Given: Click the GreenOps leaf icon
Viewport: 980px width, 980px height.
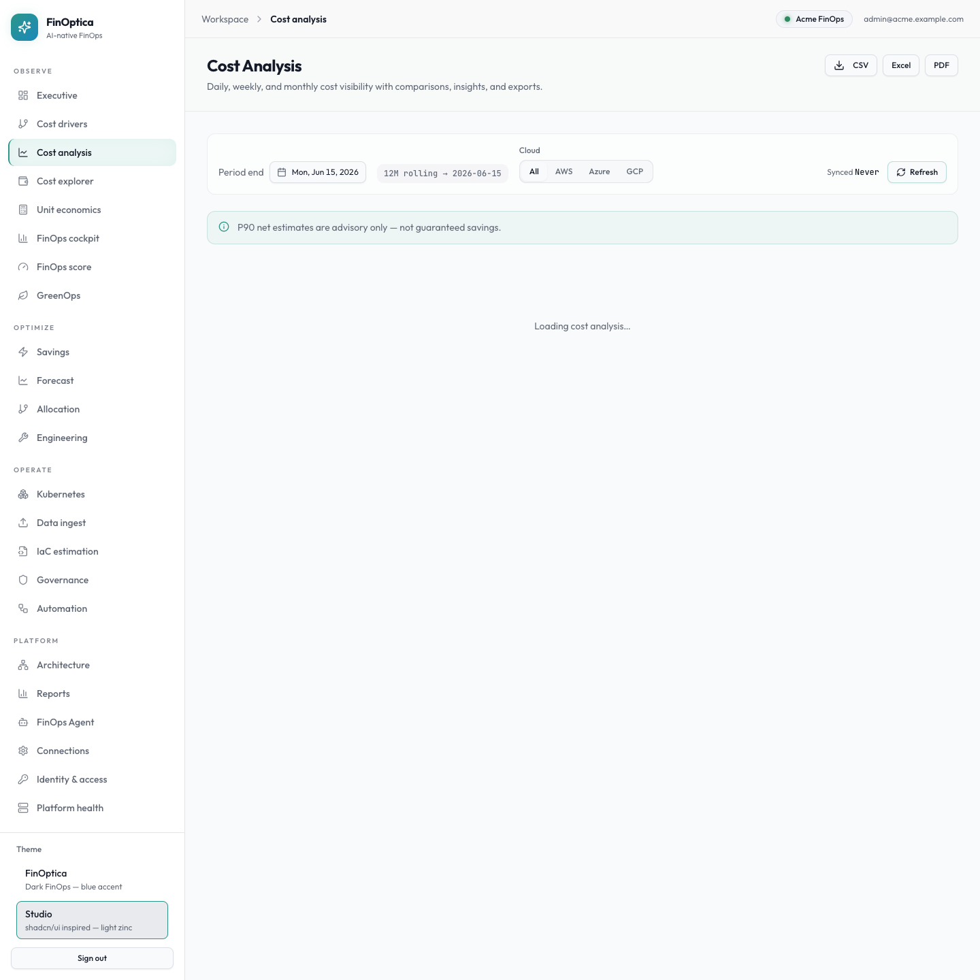Looking at the screenshot, I should point(23,295).
